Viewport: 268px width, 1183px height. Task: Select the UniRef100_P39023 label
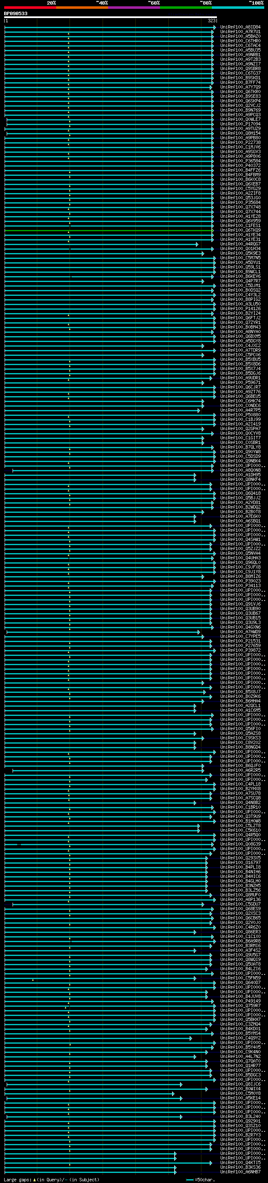point(240,581)
